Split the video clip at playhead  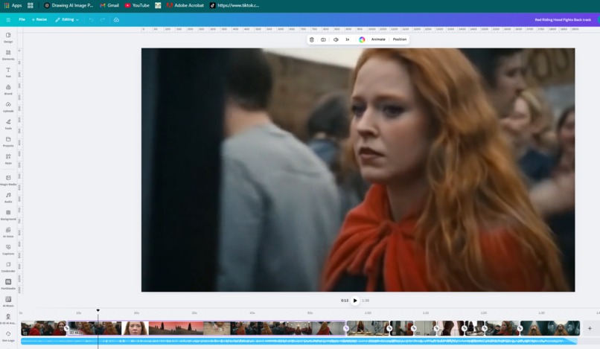[323, 39]
